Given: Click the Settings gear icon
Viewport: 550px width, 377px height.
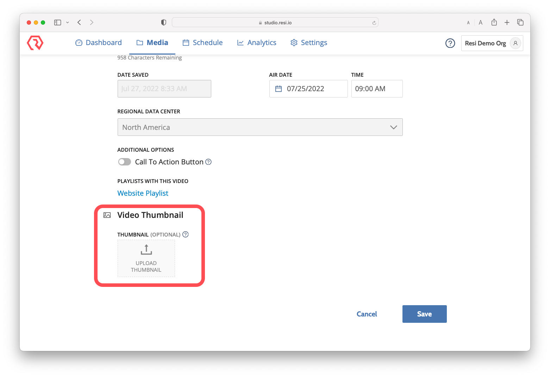Looking at the screenshot, I should click(294, 43).
